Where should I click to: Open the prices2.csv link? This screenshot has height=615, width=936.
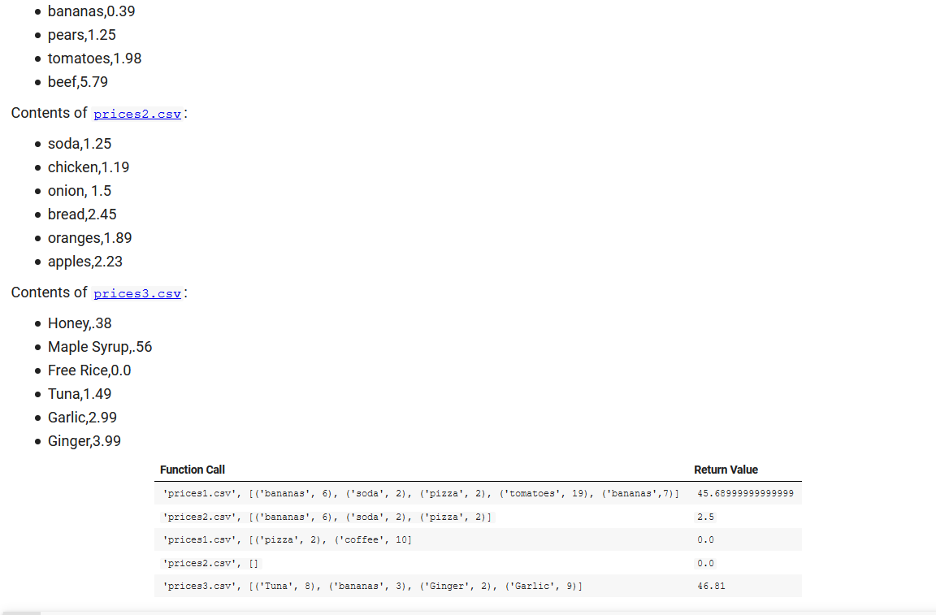[x=136, y=114]
